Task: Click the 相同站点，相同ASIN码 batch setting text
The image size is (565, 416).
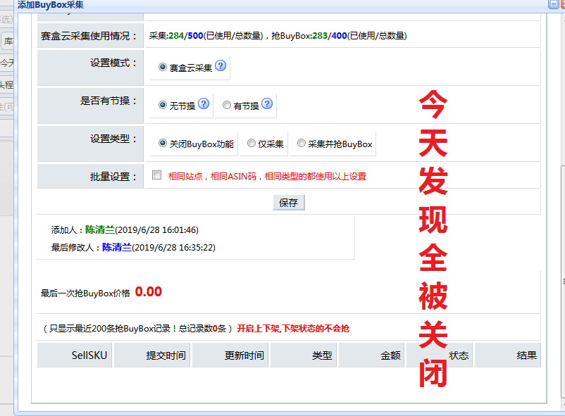Action: [x=267, y=177]
